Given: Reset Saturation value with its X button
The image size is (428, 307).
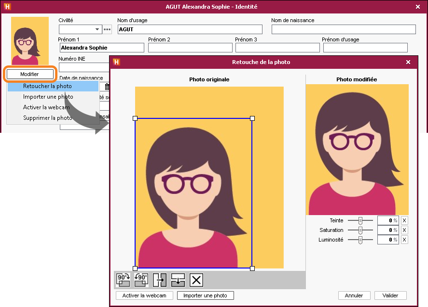Looking at the screenshot, I should 404,230.
